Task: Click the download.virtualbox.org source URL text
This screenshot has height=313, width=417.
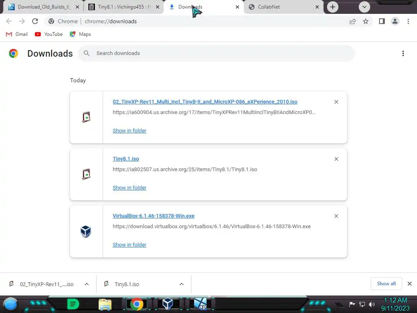Action: [212, 227]
